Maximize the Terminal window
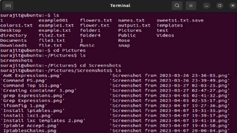This screenshot has height=133, width=237. pyautogui.click(x=220, y=6)
